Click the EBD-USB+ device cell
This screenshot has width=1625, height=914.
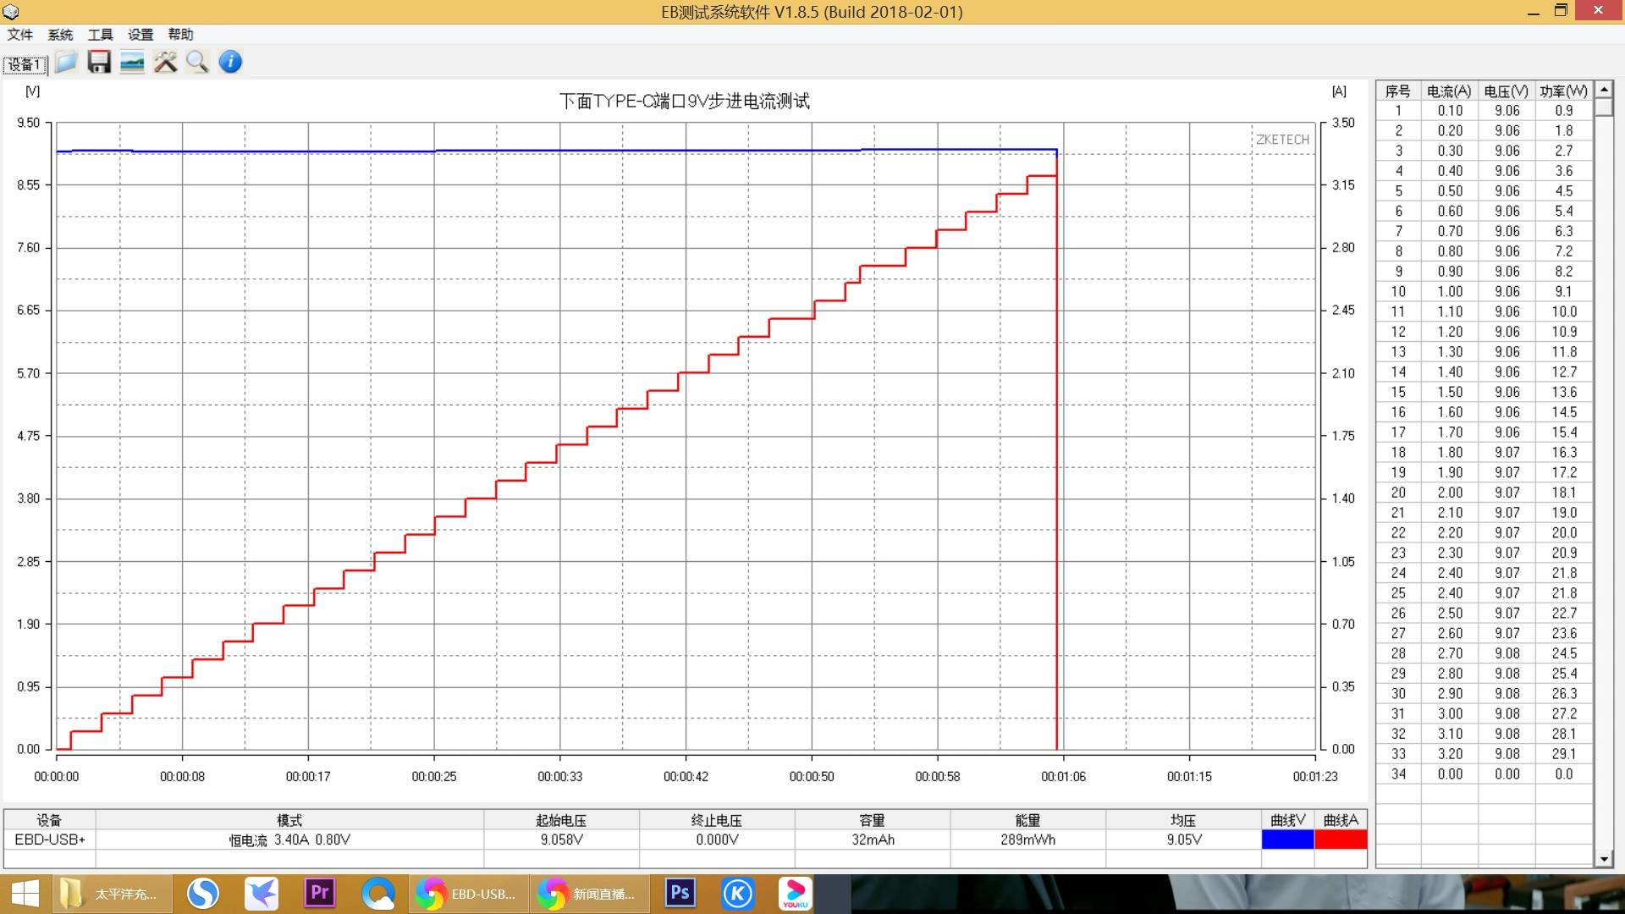50,840
